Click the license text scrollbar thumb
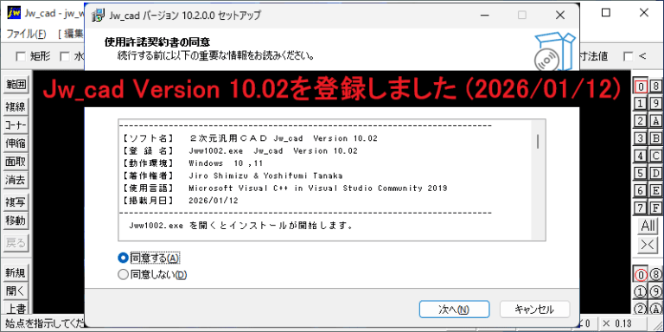664x332 pixels. [x=538, y=142]
